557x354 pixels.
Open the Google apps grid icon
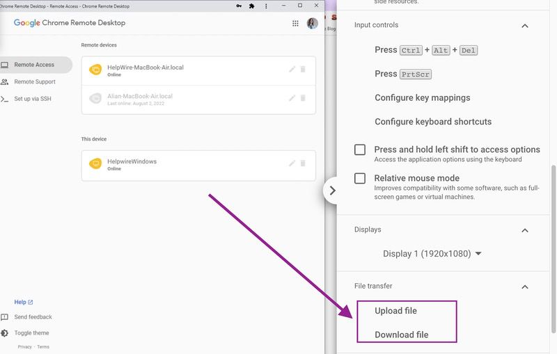(x=295, y=24)
